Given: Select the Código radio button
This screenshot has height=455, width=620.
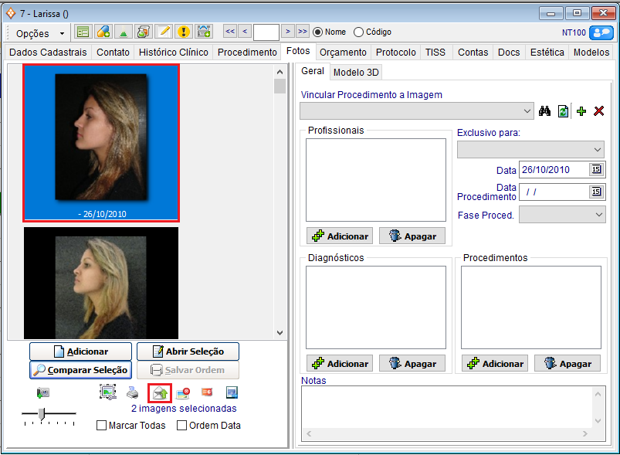Looking at the screenshot, I should (x=358, y=32).
